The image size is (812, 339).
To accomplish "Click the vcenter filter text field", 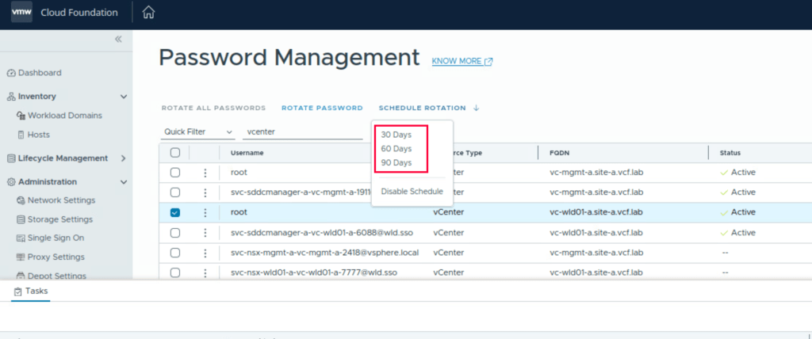I will point(302,132).
